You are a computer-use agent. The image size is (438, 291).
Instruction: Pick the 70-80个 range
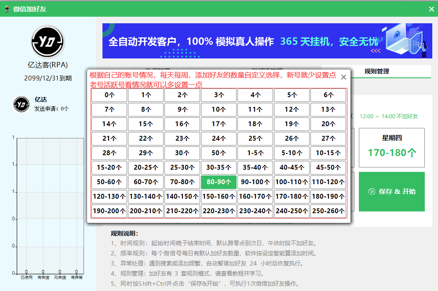(x=182, y=182)
